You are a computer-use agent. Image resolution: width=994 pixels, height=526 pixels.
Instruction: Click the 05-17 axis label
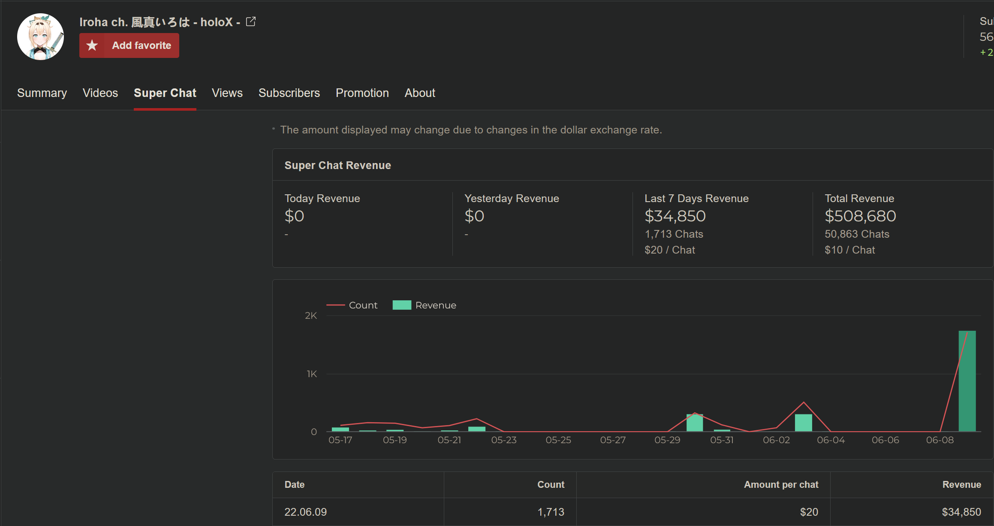coord(340,440)
